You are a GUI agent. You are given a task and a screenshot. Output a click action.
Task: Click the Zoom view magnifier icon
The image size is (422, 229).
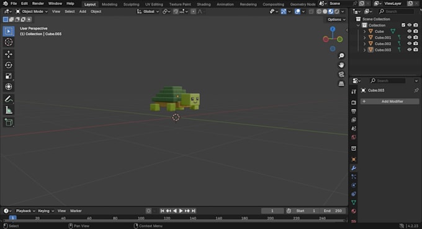coord(341,56)
